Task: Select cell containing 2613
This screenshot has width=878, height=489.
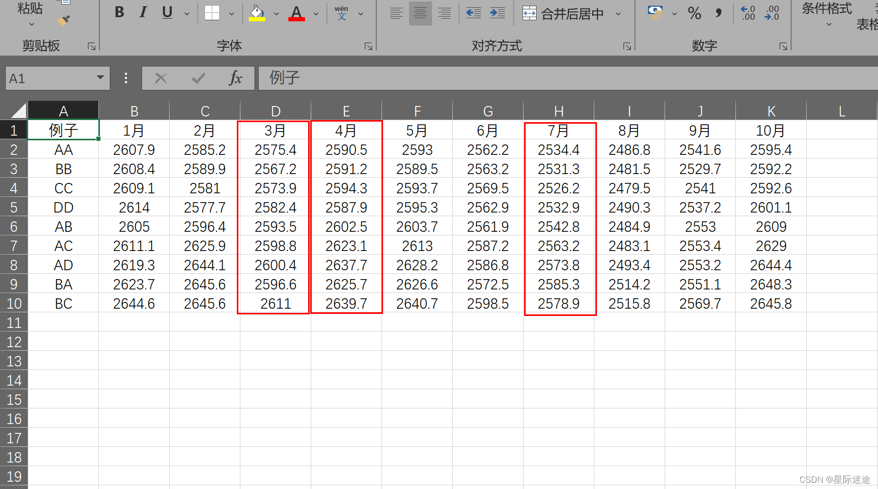Action: [417, 246]
